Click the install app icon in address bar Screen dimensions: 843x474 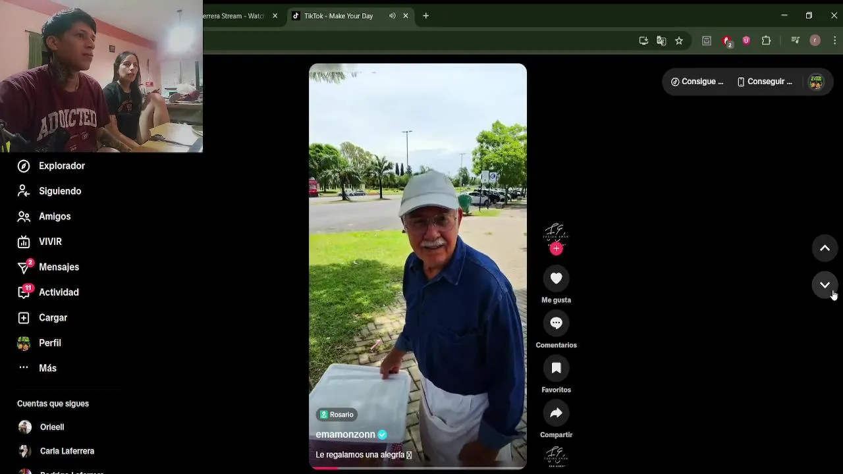(643, 41)
